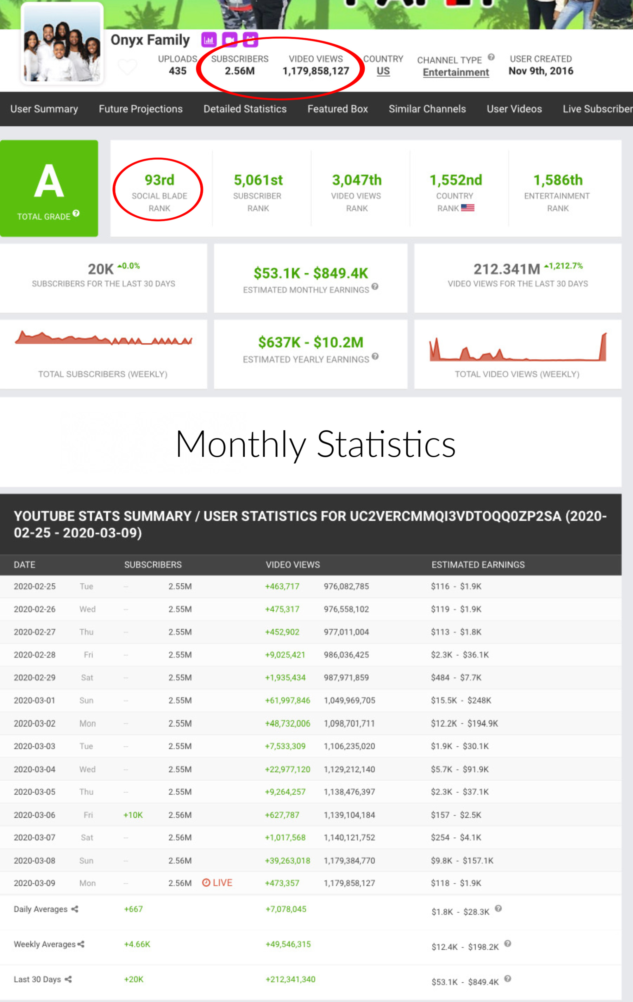Click the 2020-02-25 date row
Screen dimensions: 633x1002
tap(311, 586)
